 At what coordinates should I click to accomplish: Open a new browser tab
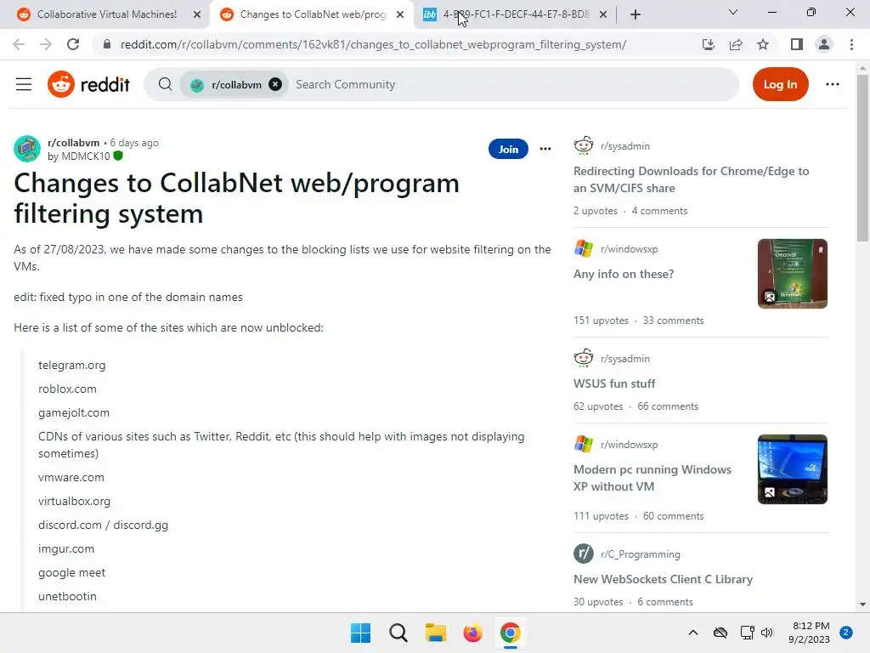(636, 14)
